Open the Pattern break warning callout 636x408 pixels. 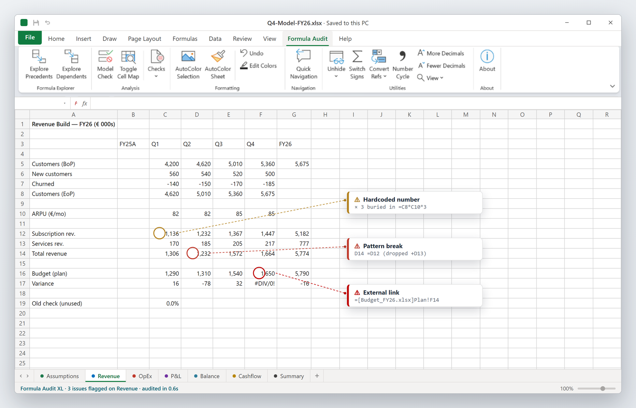pyautogui.click(x=415, y=249)
